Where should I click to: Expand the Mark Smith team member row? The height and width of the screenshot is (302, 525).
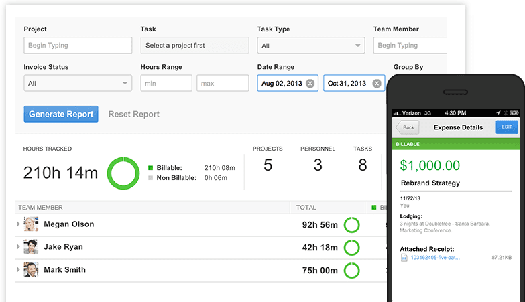[x=18, y=271]
